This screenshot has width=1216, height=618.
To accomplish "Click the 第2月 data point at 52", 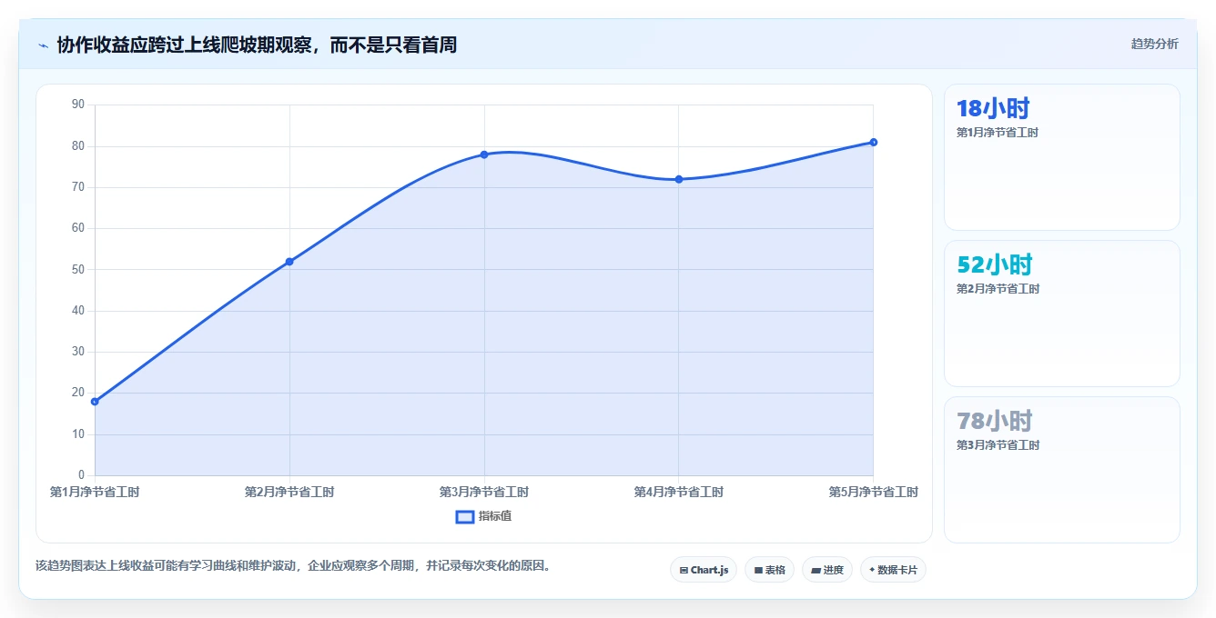I will pos(289,262).
